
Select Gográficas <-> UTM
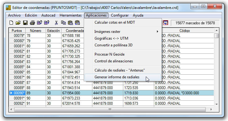click(x=123, y=38)
